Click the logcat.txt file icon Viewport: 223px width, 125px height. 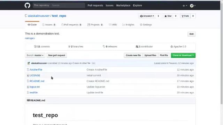[28, 87]
